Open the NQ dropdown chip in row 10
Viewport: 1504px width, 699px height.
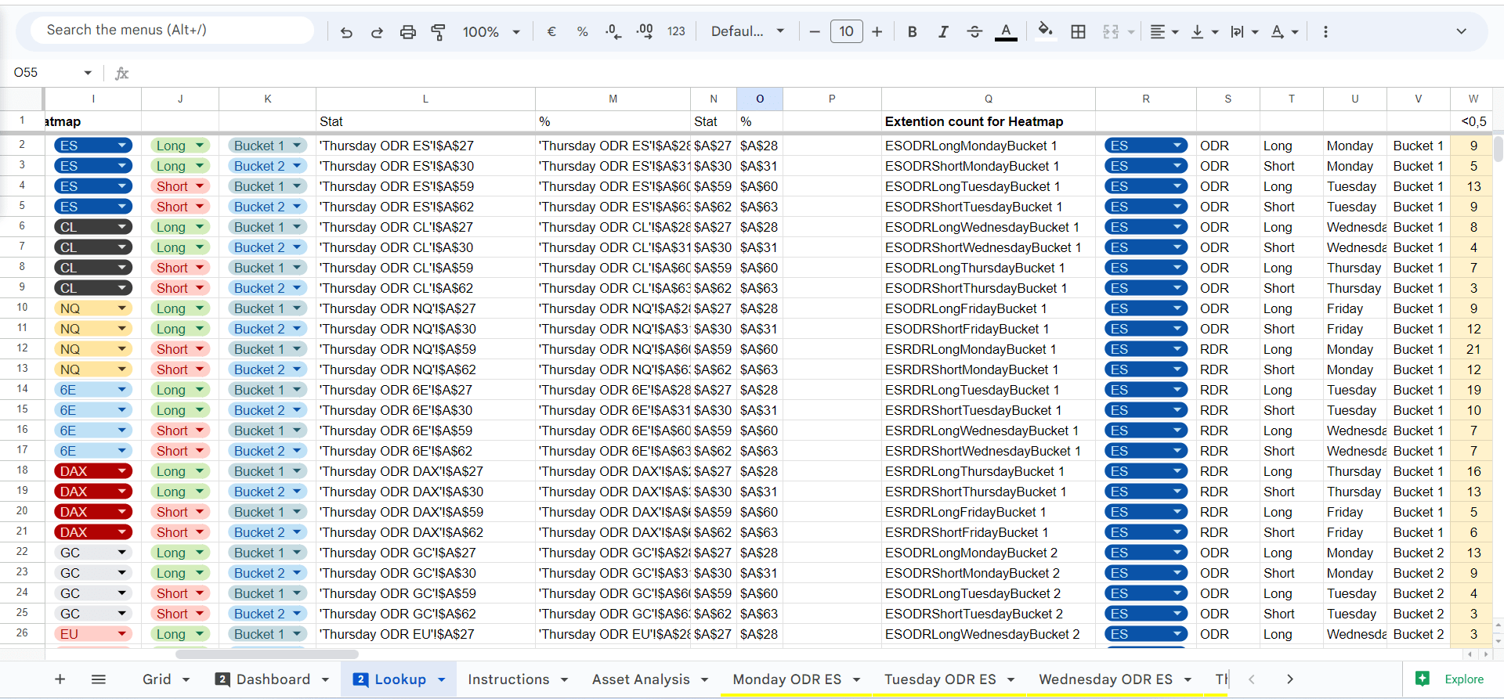pos(92,308)
